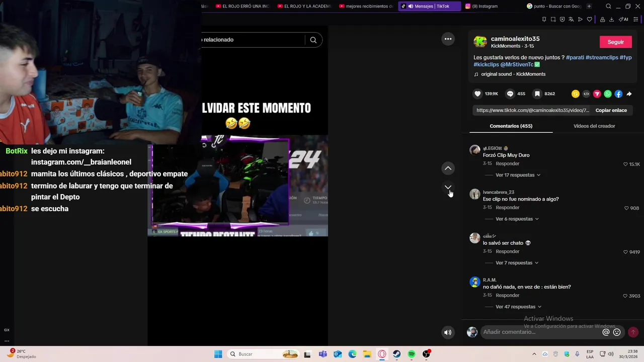
Task: Open 'mejores recibimientos' YouTube tab
Action: pyautogui.click(x=366, y=6)
